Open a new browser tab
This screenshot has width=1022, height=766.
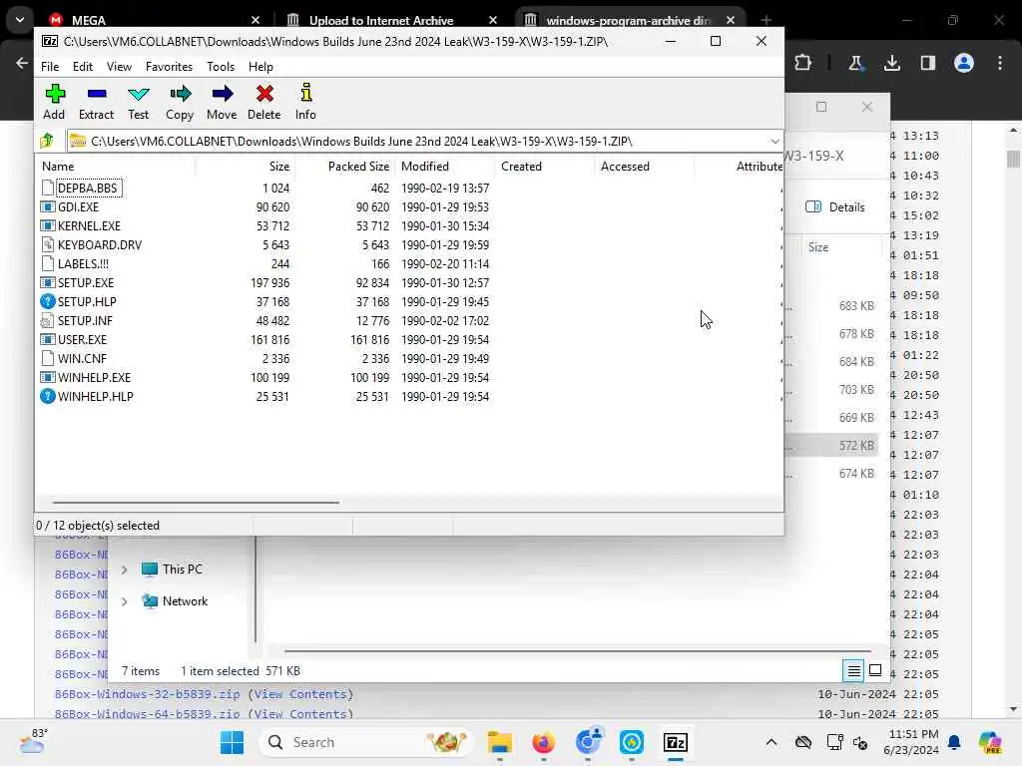click(x=766, y=20)
